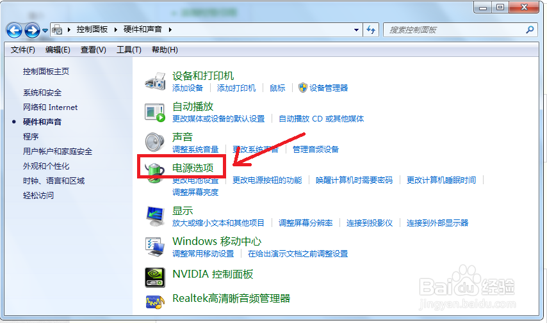This screenshot has height=323, width=547.
Task: Open the recent pages dropdown beside Forward
Action: click(x=45, y=31)
